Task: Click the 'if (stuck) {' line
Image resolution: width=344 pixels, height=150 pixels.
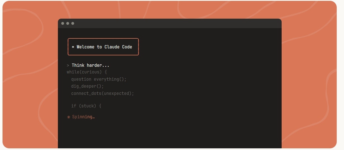Action: pyautogui.click(x=86, y=106)
